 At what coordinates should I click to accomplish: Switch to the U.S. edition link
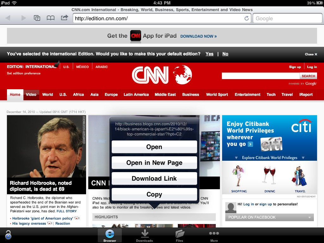pyautogui.click(x=66, y=67)
